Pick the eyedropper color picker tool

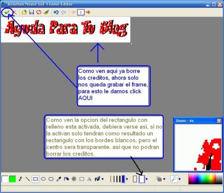click(59, 179)
